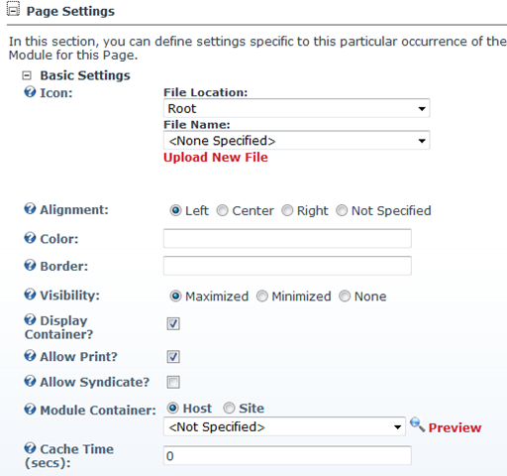Collapse the Page Settings section
This screenshot has width=507, height=476.
[13, 10]
